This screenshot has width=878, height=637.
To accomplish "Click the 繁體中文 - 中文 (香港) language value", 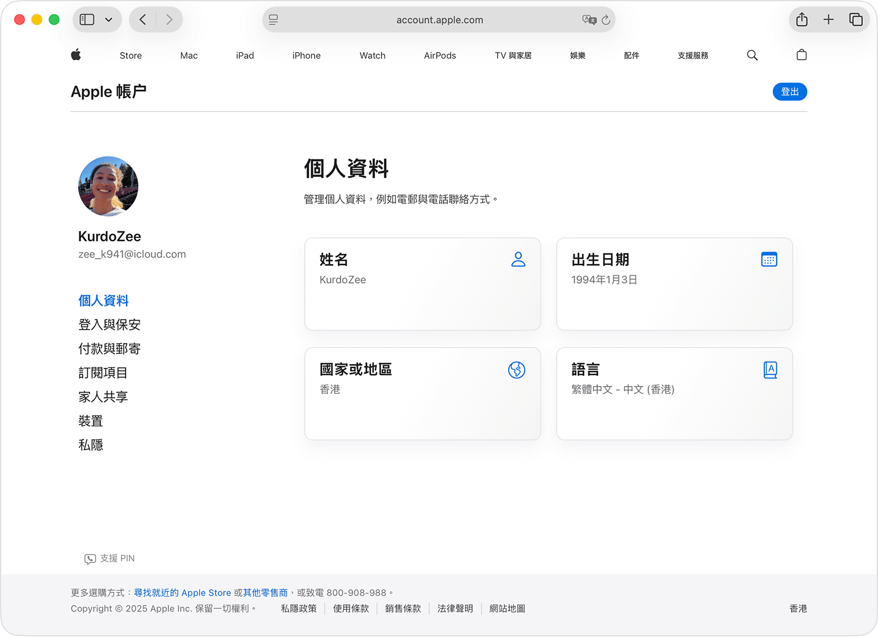I will pos(623,389).
